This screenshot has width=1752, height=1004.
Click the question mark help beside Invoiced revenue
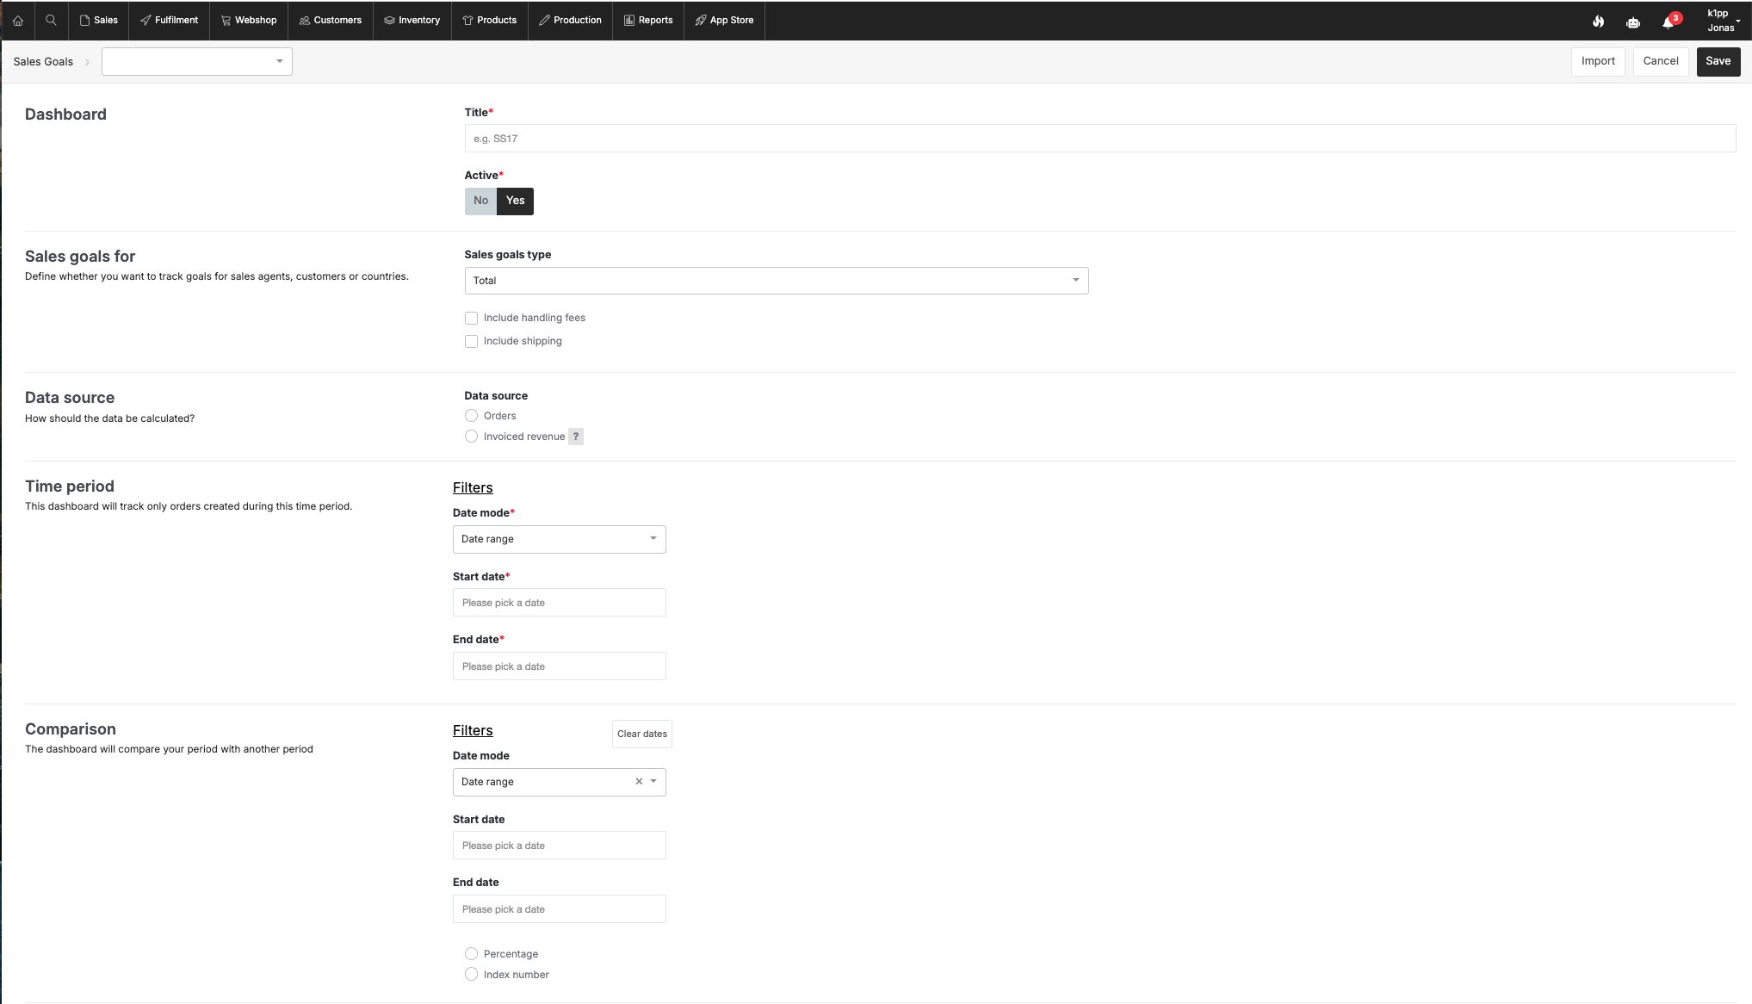click(x=576, y=437)
